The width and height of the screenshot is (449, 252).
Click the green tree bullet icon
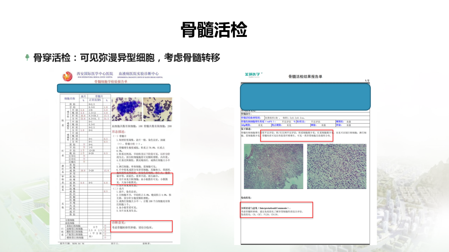click(x=28, y=58)
